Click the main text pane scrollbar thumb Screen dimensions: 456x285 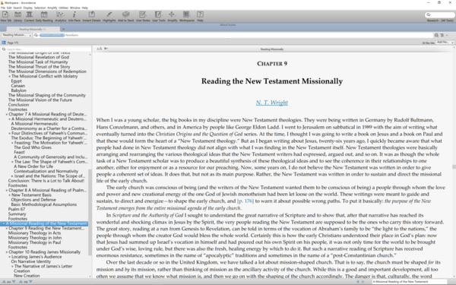[x=454, y=166]
